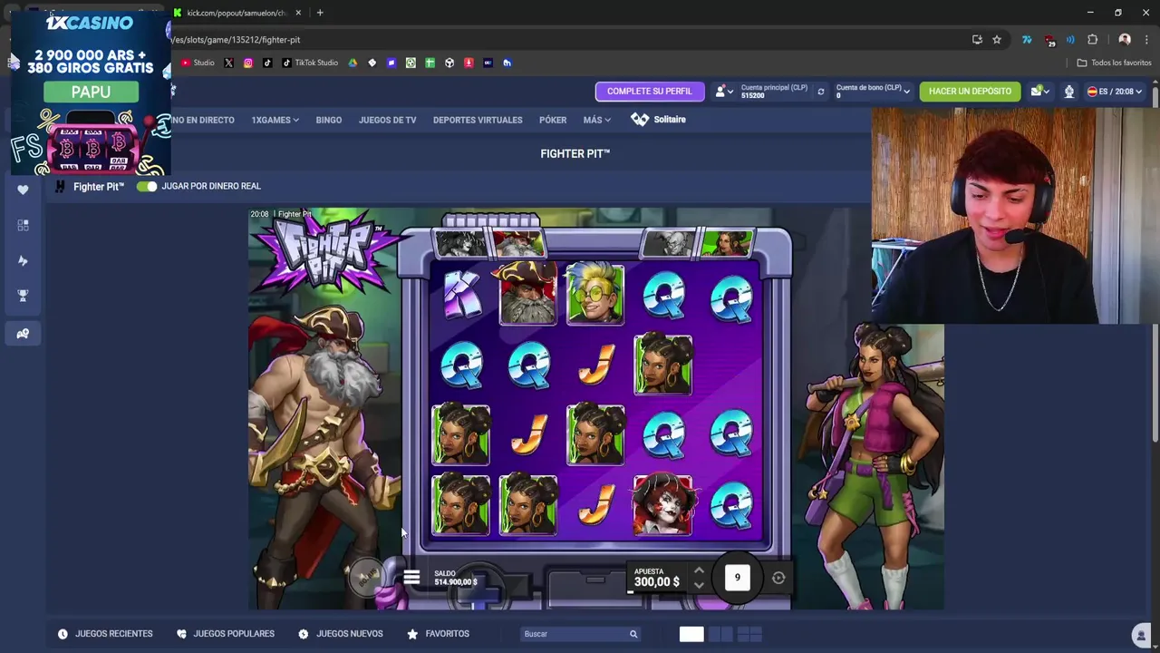Click HACER UN DEPÓSITO button
The image size is (1160, 653).
point(970,92)
